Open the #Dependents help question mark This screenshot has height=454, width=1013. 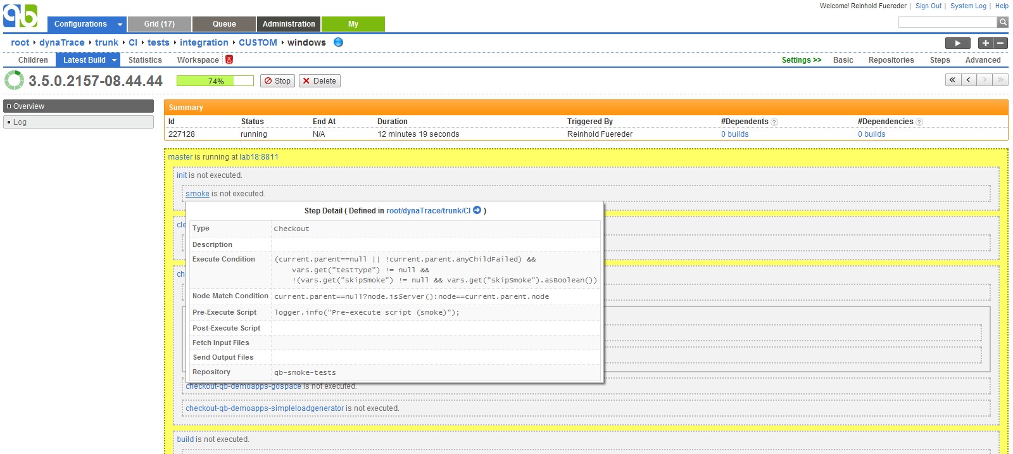774,122
